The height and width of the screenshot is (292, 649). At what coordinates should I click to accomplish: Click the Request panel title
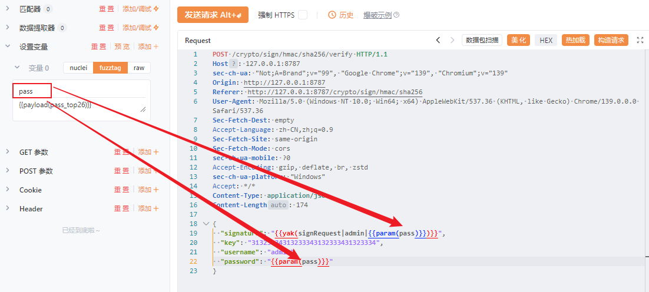(x=198, y=41)
